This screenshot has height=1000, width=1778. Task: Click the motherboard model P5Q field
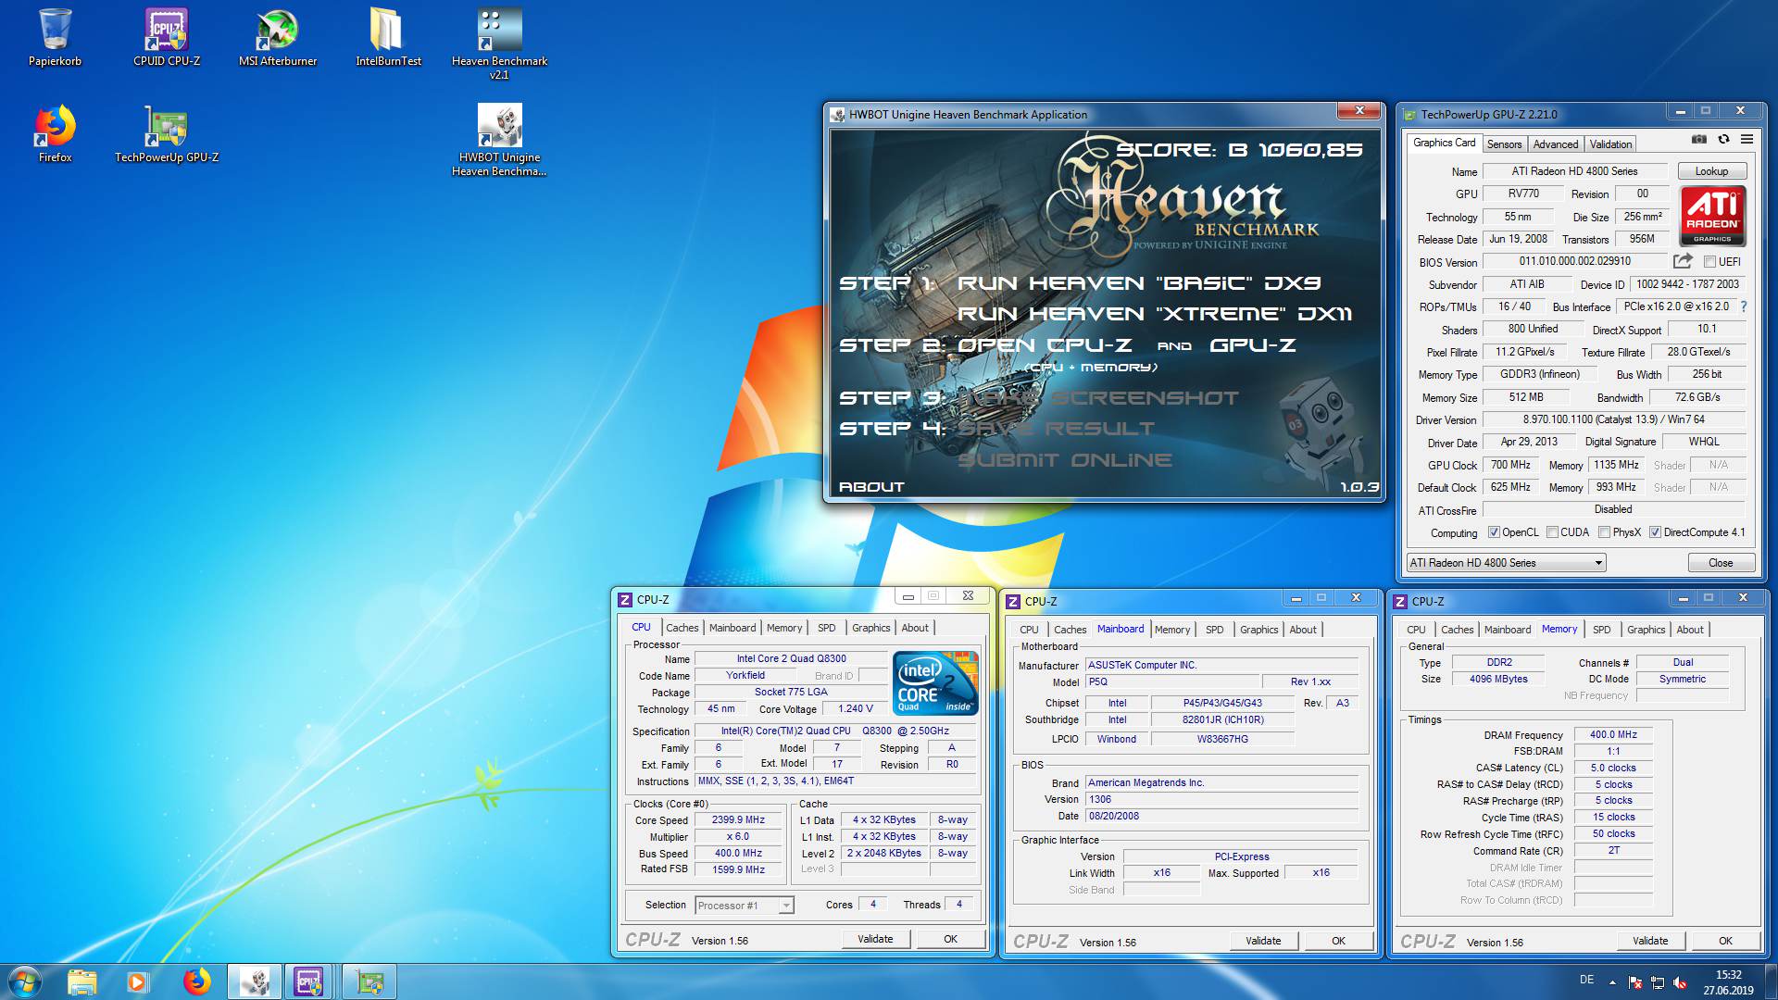pyautogui.click(x=1171, y=681)
